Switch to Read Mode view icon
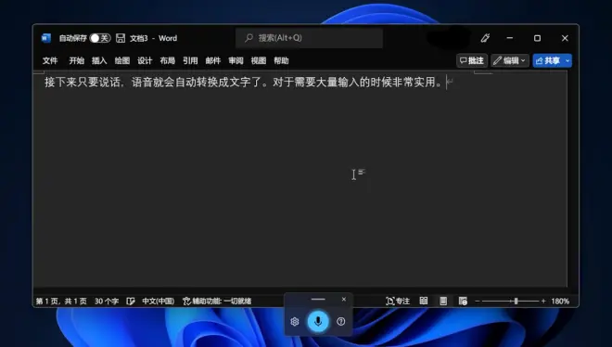The image size is (612, 347). (424, 301)
